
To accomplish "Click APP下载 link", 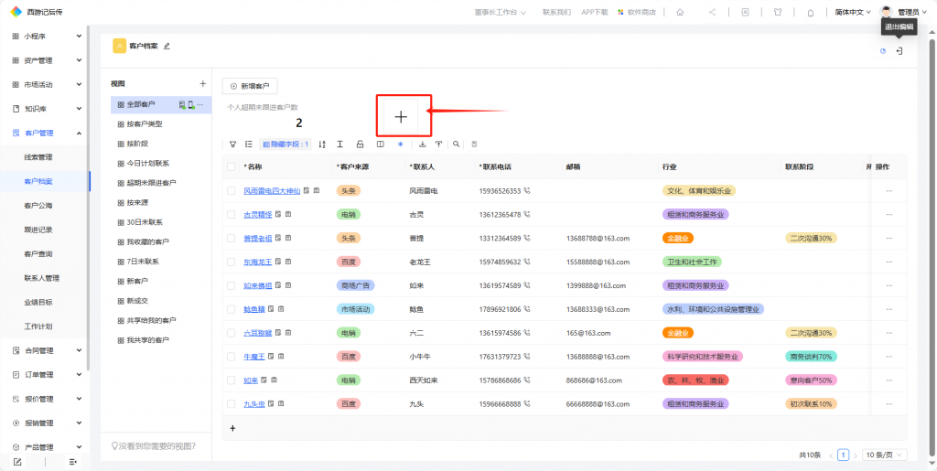I will tap(595, 12).
